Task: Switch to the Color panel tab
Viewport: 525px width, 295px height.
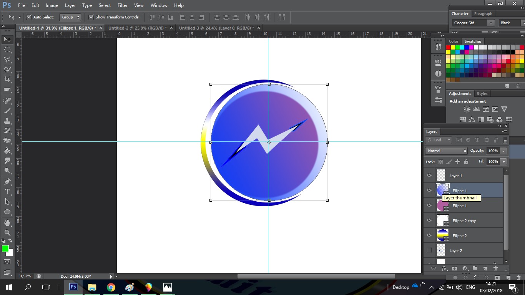Action: (454, 41)
